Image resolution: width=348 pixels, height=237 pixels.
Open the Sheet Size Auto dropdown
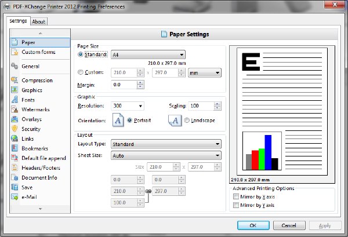pos(166,156)
